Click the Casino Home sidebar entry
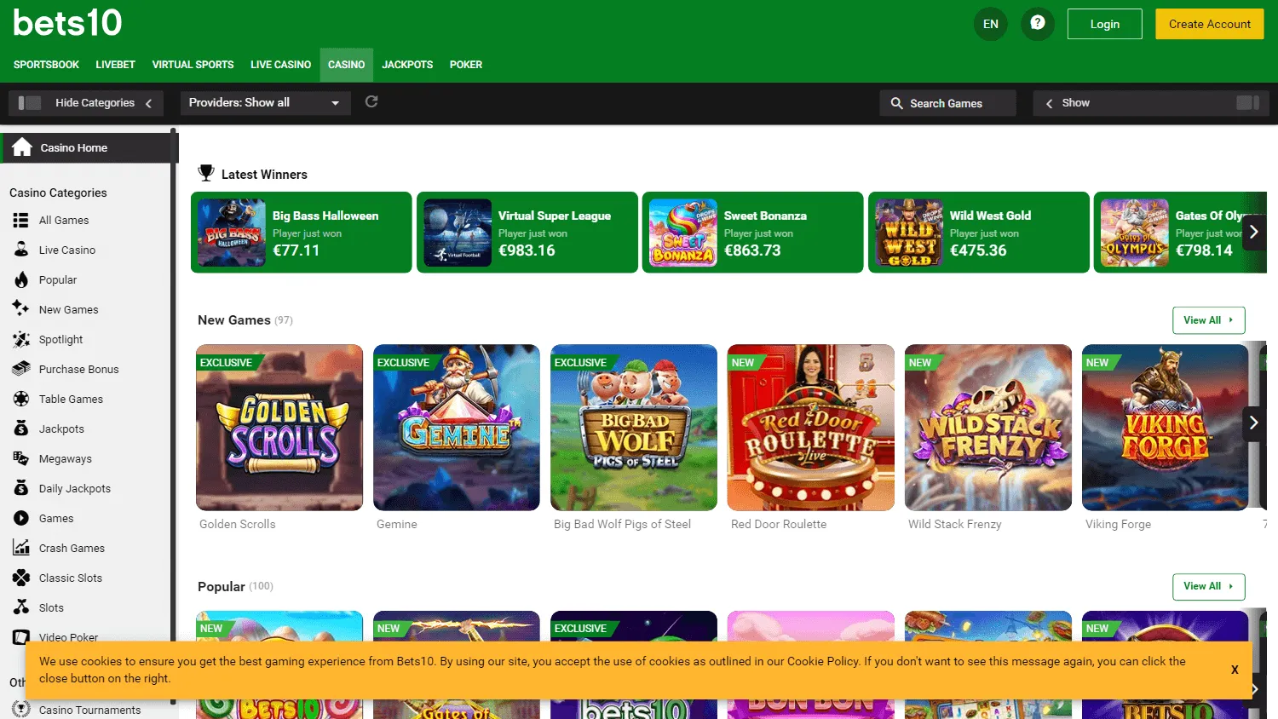This screenshot has height=719, width=1278. [x=72, y=147]
